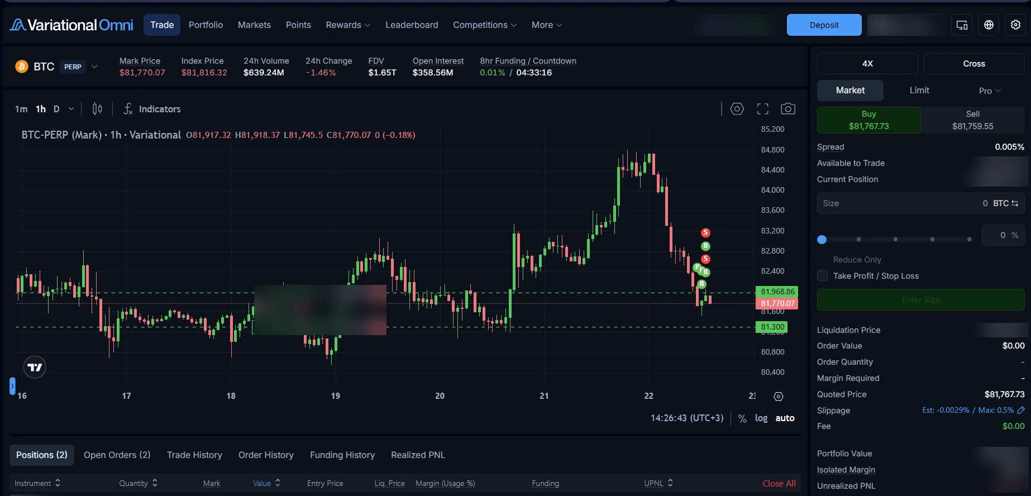The height and width of the screenshot is (496, 1031).
Task: Click the TradingView logo on chart
Action: [35, 368]
